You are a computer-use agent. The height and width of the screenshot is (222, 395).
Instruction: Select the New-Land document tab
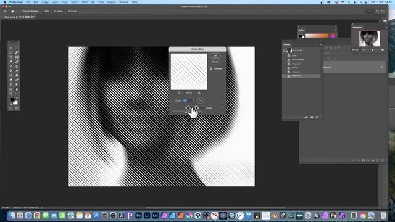tap(19, 17)
